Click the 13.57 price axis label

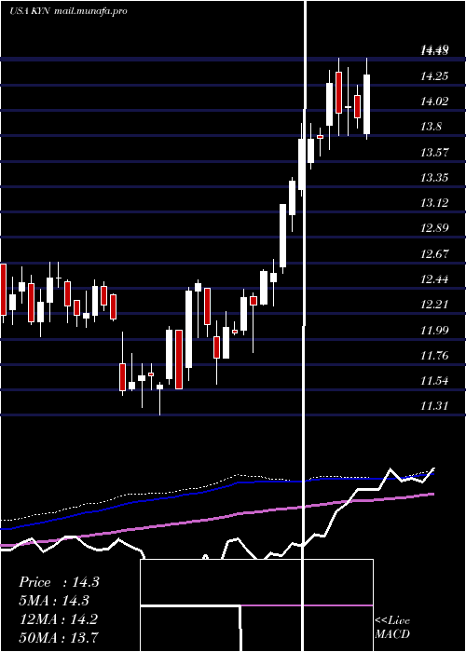434,152
